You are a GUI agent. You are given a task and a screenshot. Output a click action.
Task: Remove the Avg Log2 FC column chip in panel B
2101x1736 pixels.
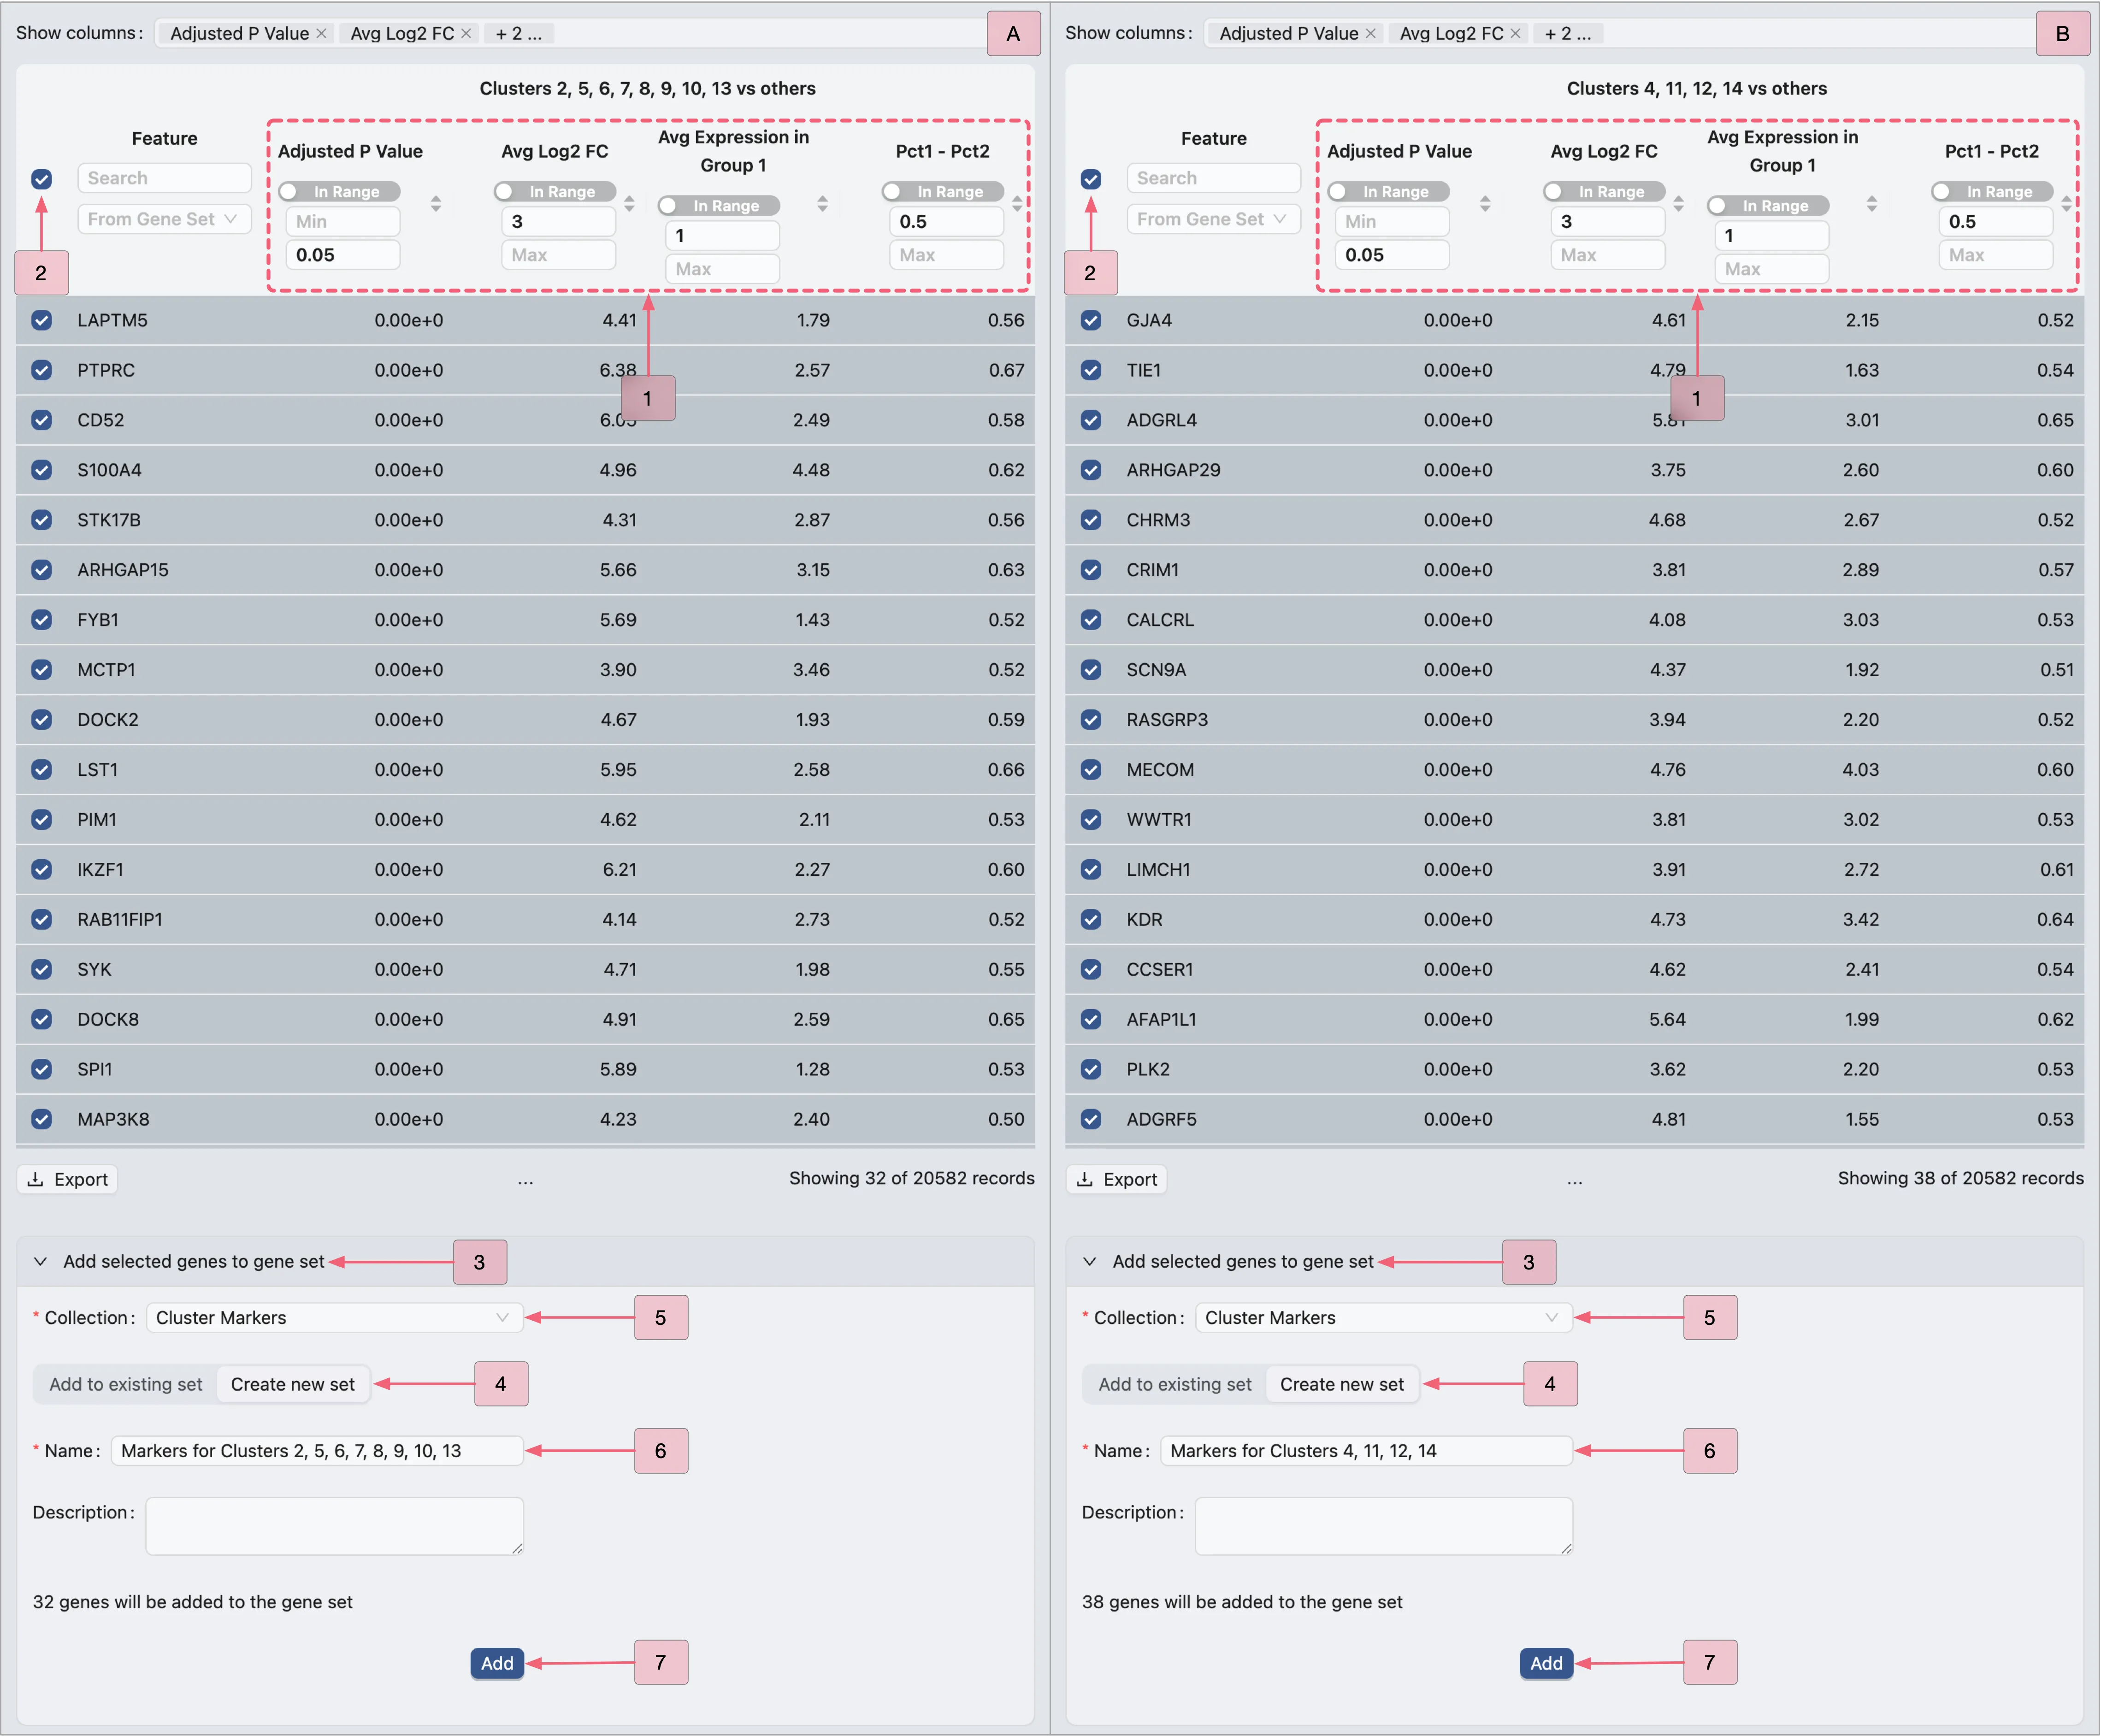(x=1515, y=33)
